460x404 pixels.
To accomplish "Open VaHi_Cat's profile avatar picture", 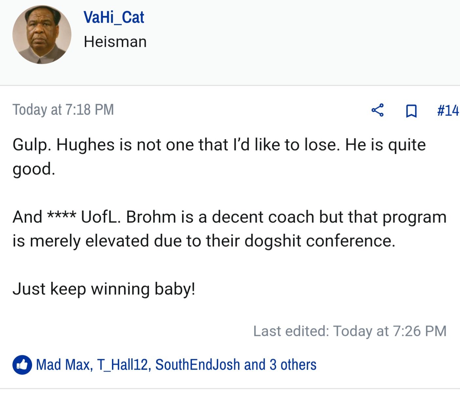I will click(42, 34).
